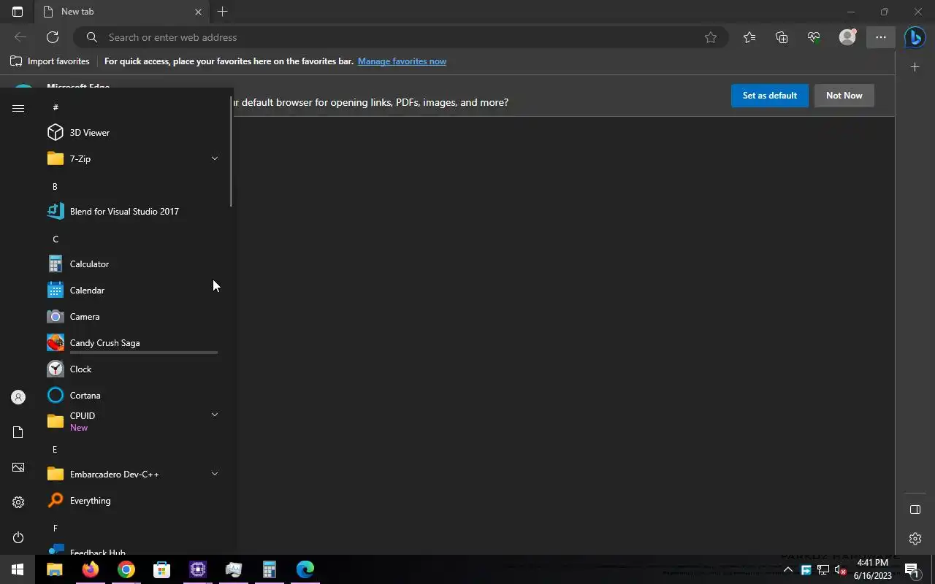The image size is (935, 584).
Task: Open Edge Settings and more menu
Action: click(881, 37)
